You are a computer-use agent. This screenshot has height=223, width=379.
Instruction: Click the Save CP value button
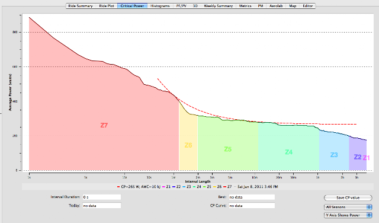[348, 198]
